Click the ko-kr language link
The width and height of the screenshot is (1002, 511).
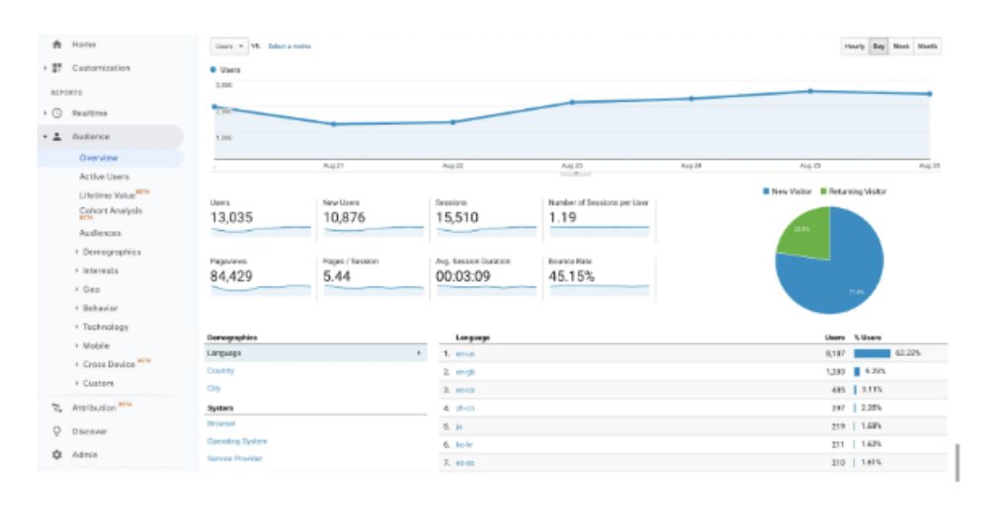coord(463,445)
